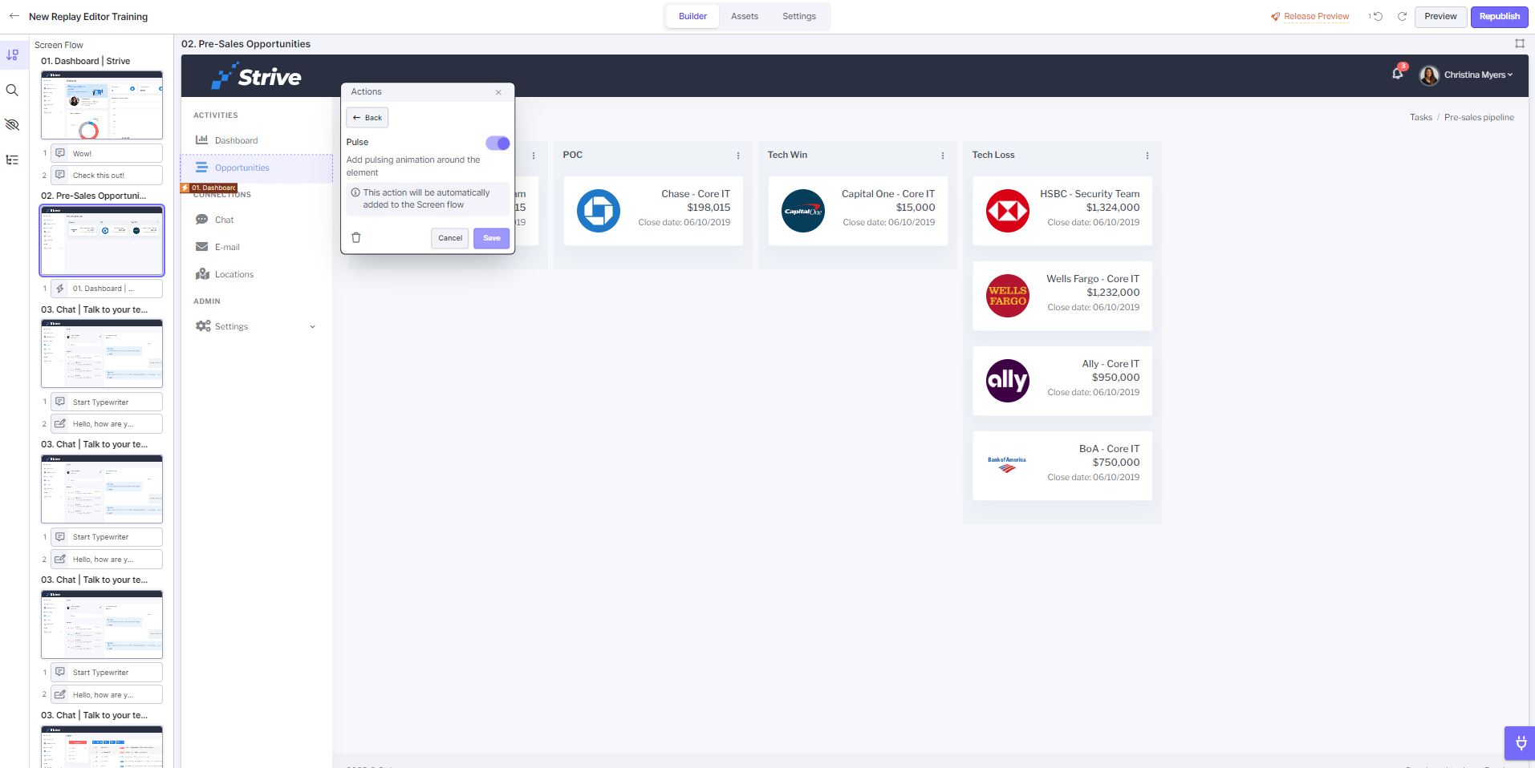1535x768 pixels.
Task: Switch to the Assets tab
Action: [x=744, y=16]
